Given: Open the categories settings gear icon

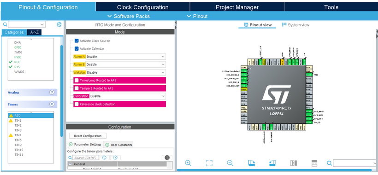Looking at the screenshot, I should pos(59,24).
